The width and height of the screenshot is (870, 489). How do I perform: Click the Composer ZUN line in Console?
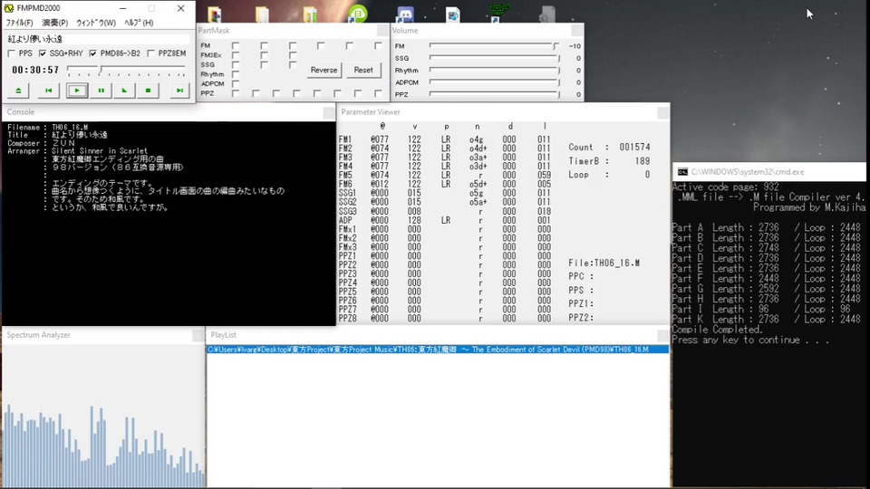pyautogui.click(x=41, y=143)
